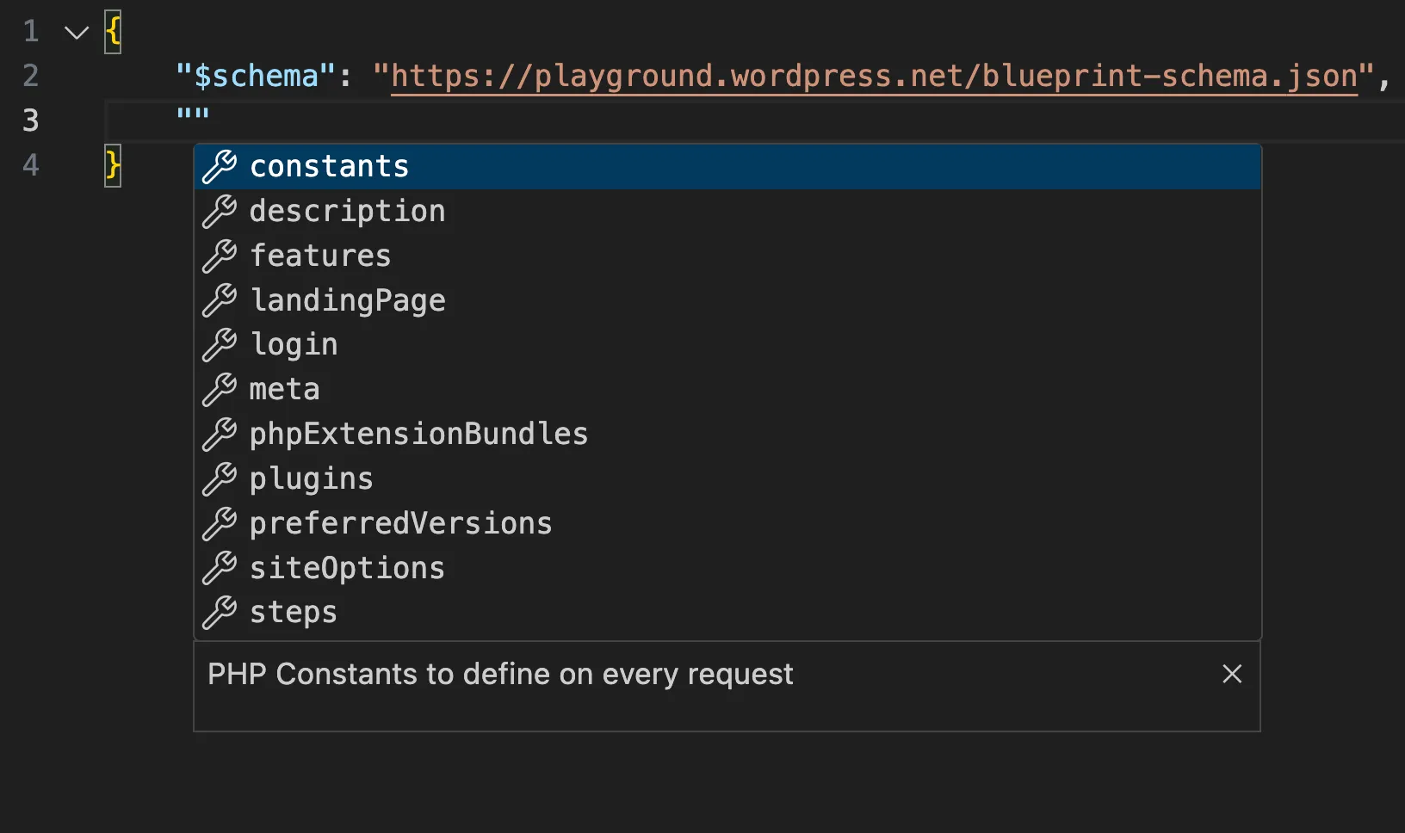Place cursor inside empty quotes on line 3
This screenshot has height=833, width=1405.
pyautogui.click(x=194, y=113)
